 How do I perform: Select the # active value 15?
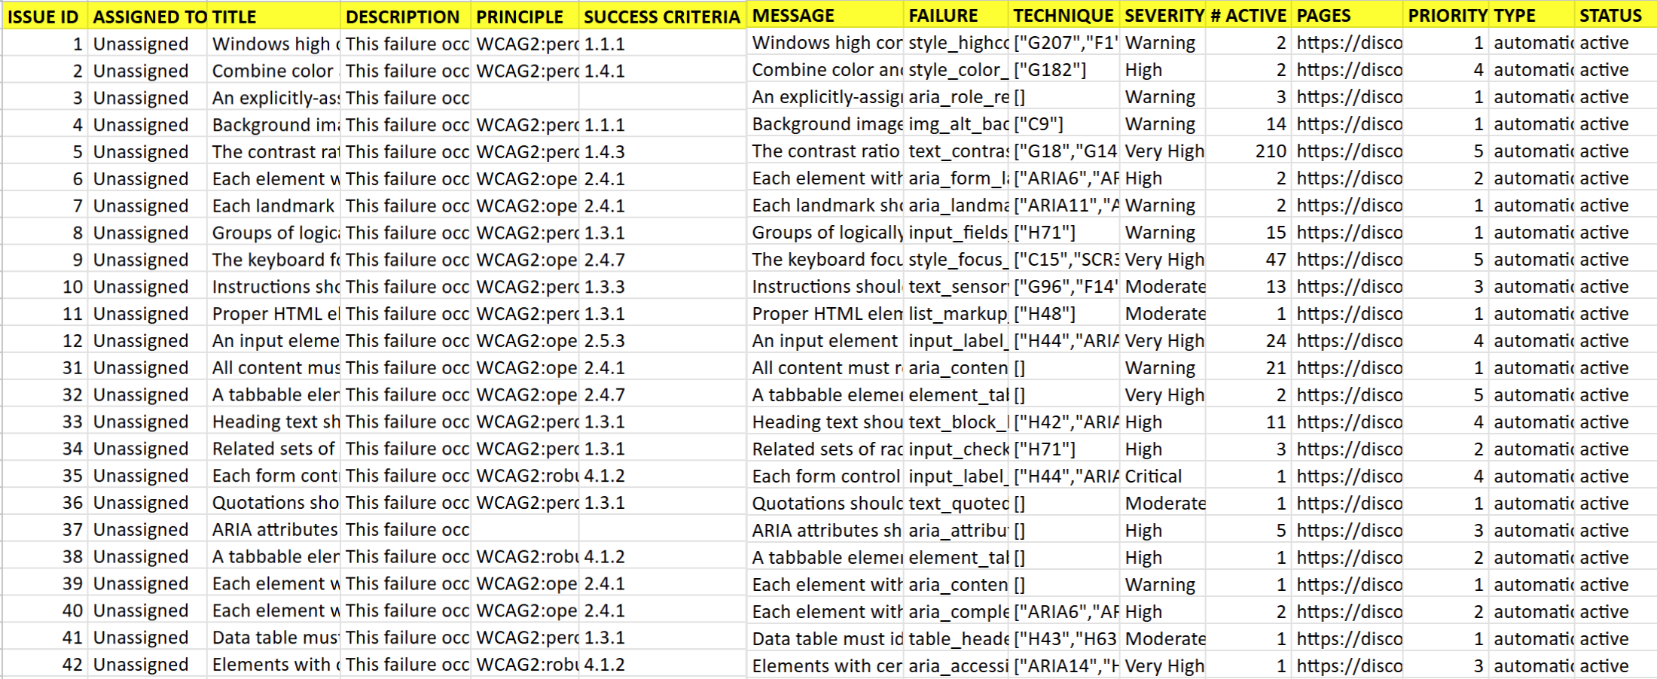point(1249,233)
